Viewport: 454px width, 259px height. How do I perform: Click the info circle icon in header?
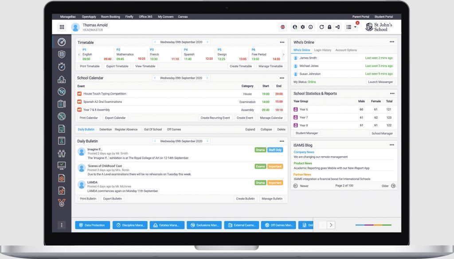(x=310, y=27)
